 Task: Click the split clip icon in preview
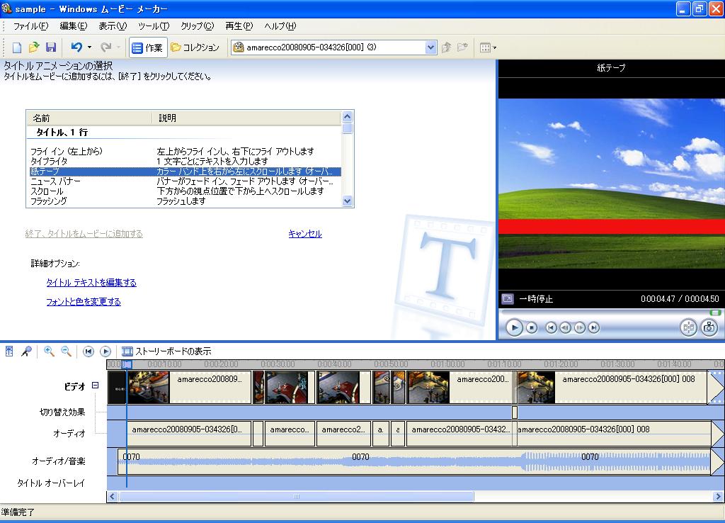tap(688, 327)
